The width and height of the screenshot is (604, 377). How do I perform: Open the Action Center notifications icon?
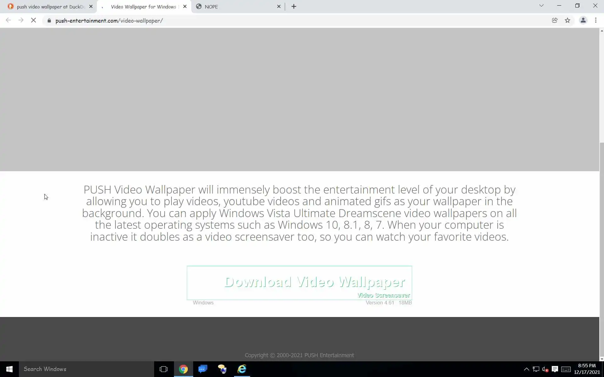click(555, 369)
